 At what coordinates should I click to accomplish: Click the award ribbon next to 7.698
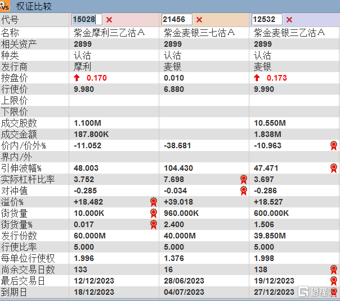244,179
